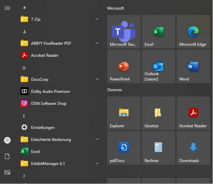Open the Microsoft Edge tile
This screenshot has width=213, height=184.
[x=193, y=32]
